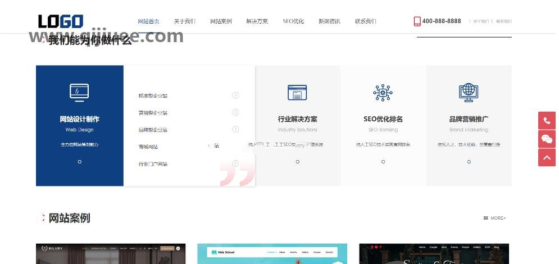This screenshot has height=264, width=559.
Task: Select the 行业解决方案 card title
Action: tap(297, 119)
